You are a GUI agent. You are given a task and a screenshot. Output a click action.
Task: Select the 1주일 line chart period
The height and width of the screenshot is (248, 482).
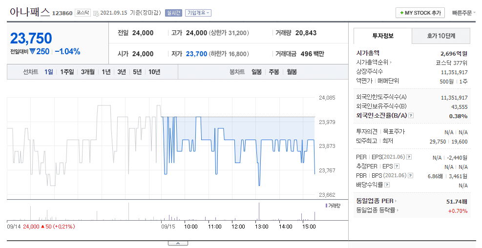(x=67, y=72)
